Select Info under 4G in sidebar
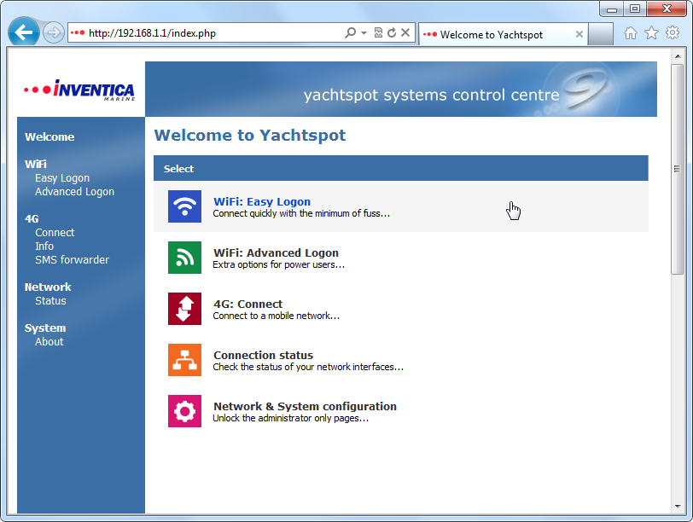Image resolution: width=693 pixels, height=522 pixels. click(44, 246)
